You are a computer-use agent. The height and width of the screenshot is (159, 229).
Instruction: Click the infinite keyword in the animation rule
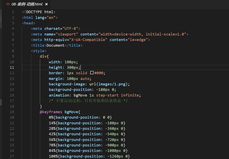point(129,95)
